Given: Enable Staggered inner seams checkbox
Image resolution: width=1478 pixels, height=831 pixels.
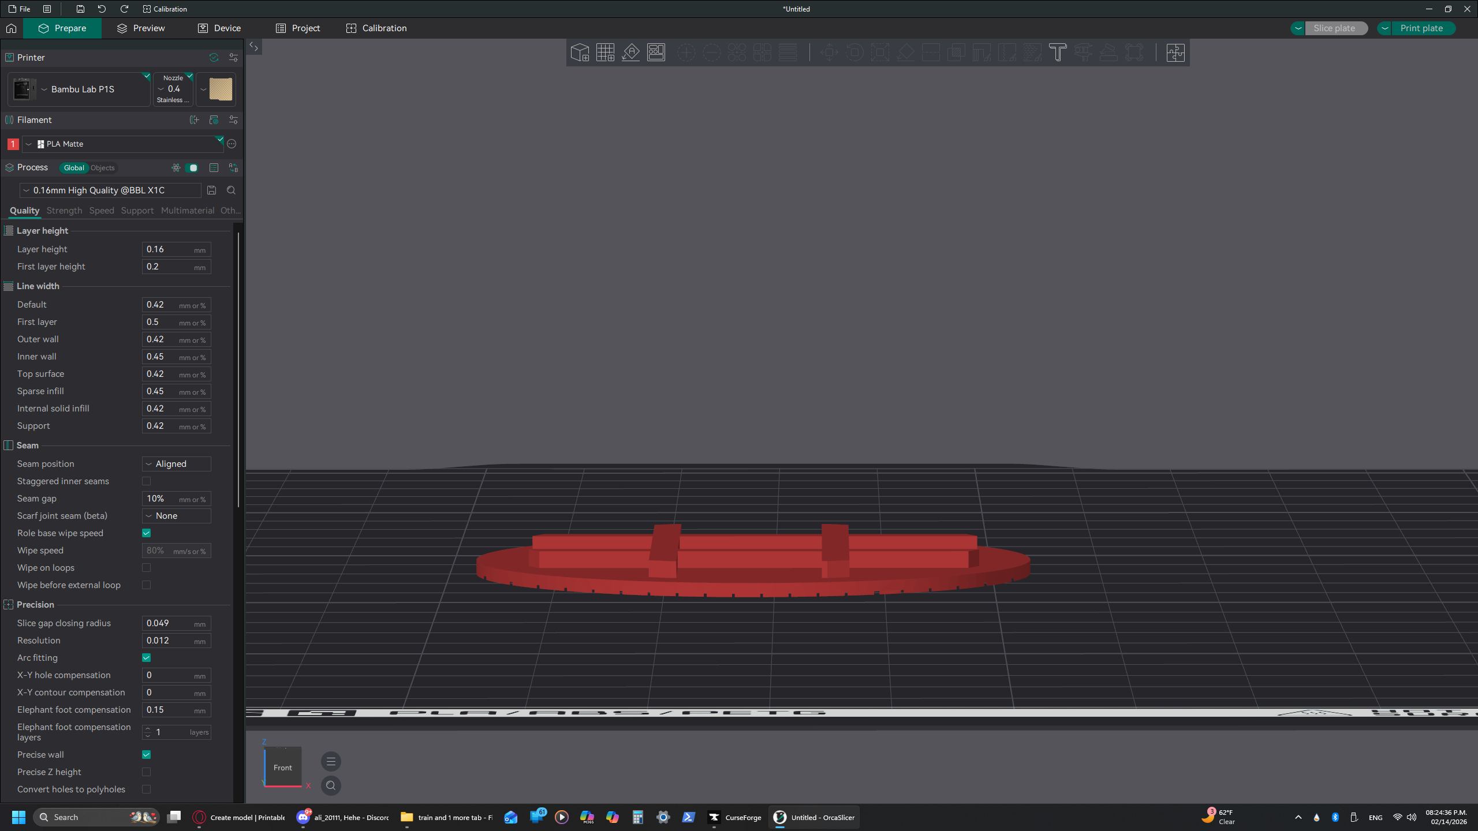Looking at the screenshot, I should 146,481.
